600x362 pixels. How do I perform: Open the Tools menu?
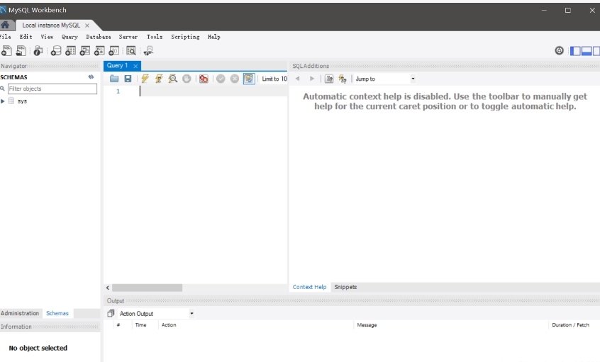tap(155, 37)
